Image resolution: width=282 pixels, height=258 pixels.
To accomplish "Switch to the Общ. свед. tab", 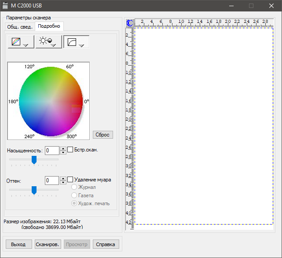I will coord(19,26).
